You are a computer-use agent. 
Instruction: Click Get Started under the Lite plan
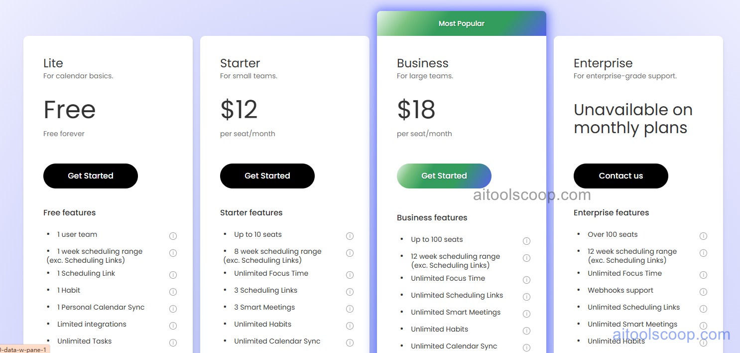tap(90, 176)
